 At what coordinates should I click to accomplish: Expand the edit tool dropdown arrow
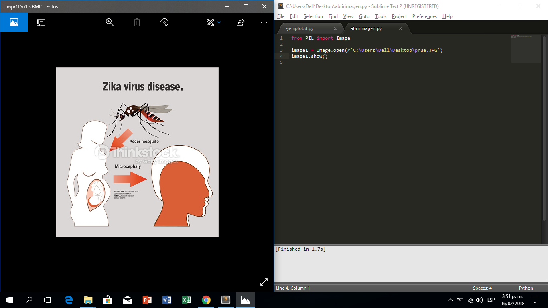pyautogui.click(x=219, y=22)
